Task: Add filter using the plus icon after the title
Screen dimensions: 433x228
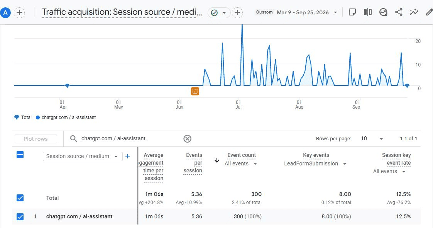Action: tap(237, 12)
